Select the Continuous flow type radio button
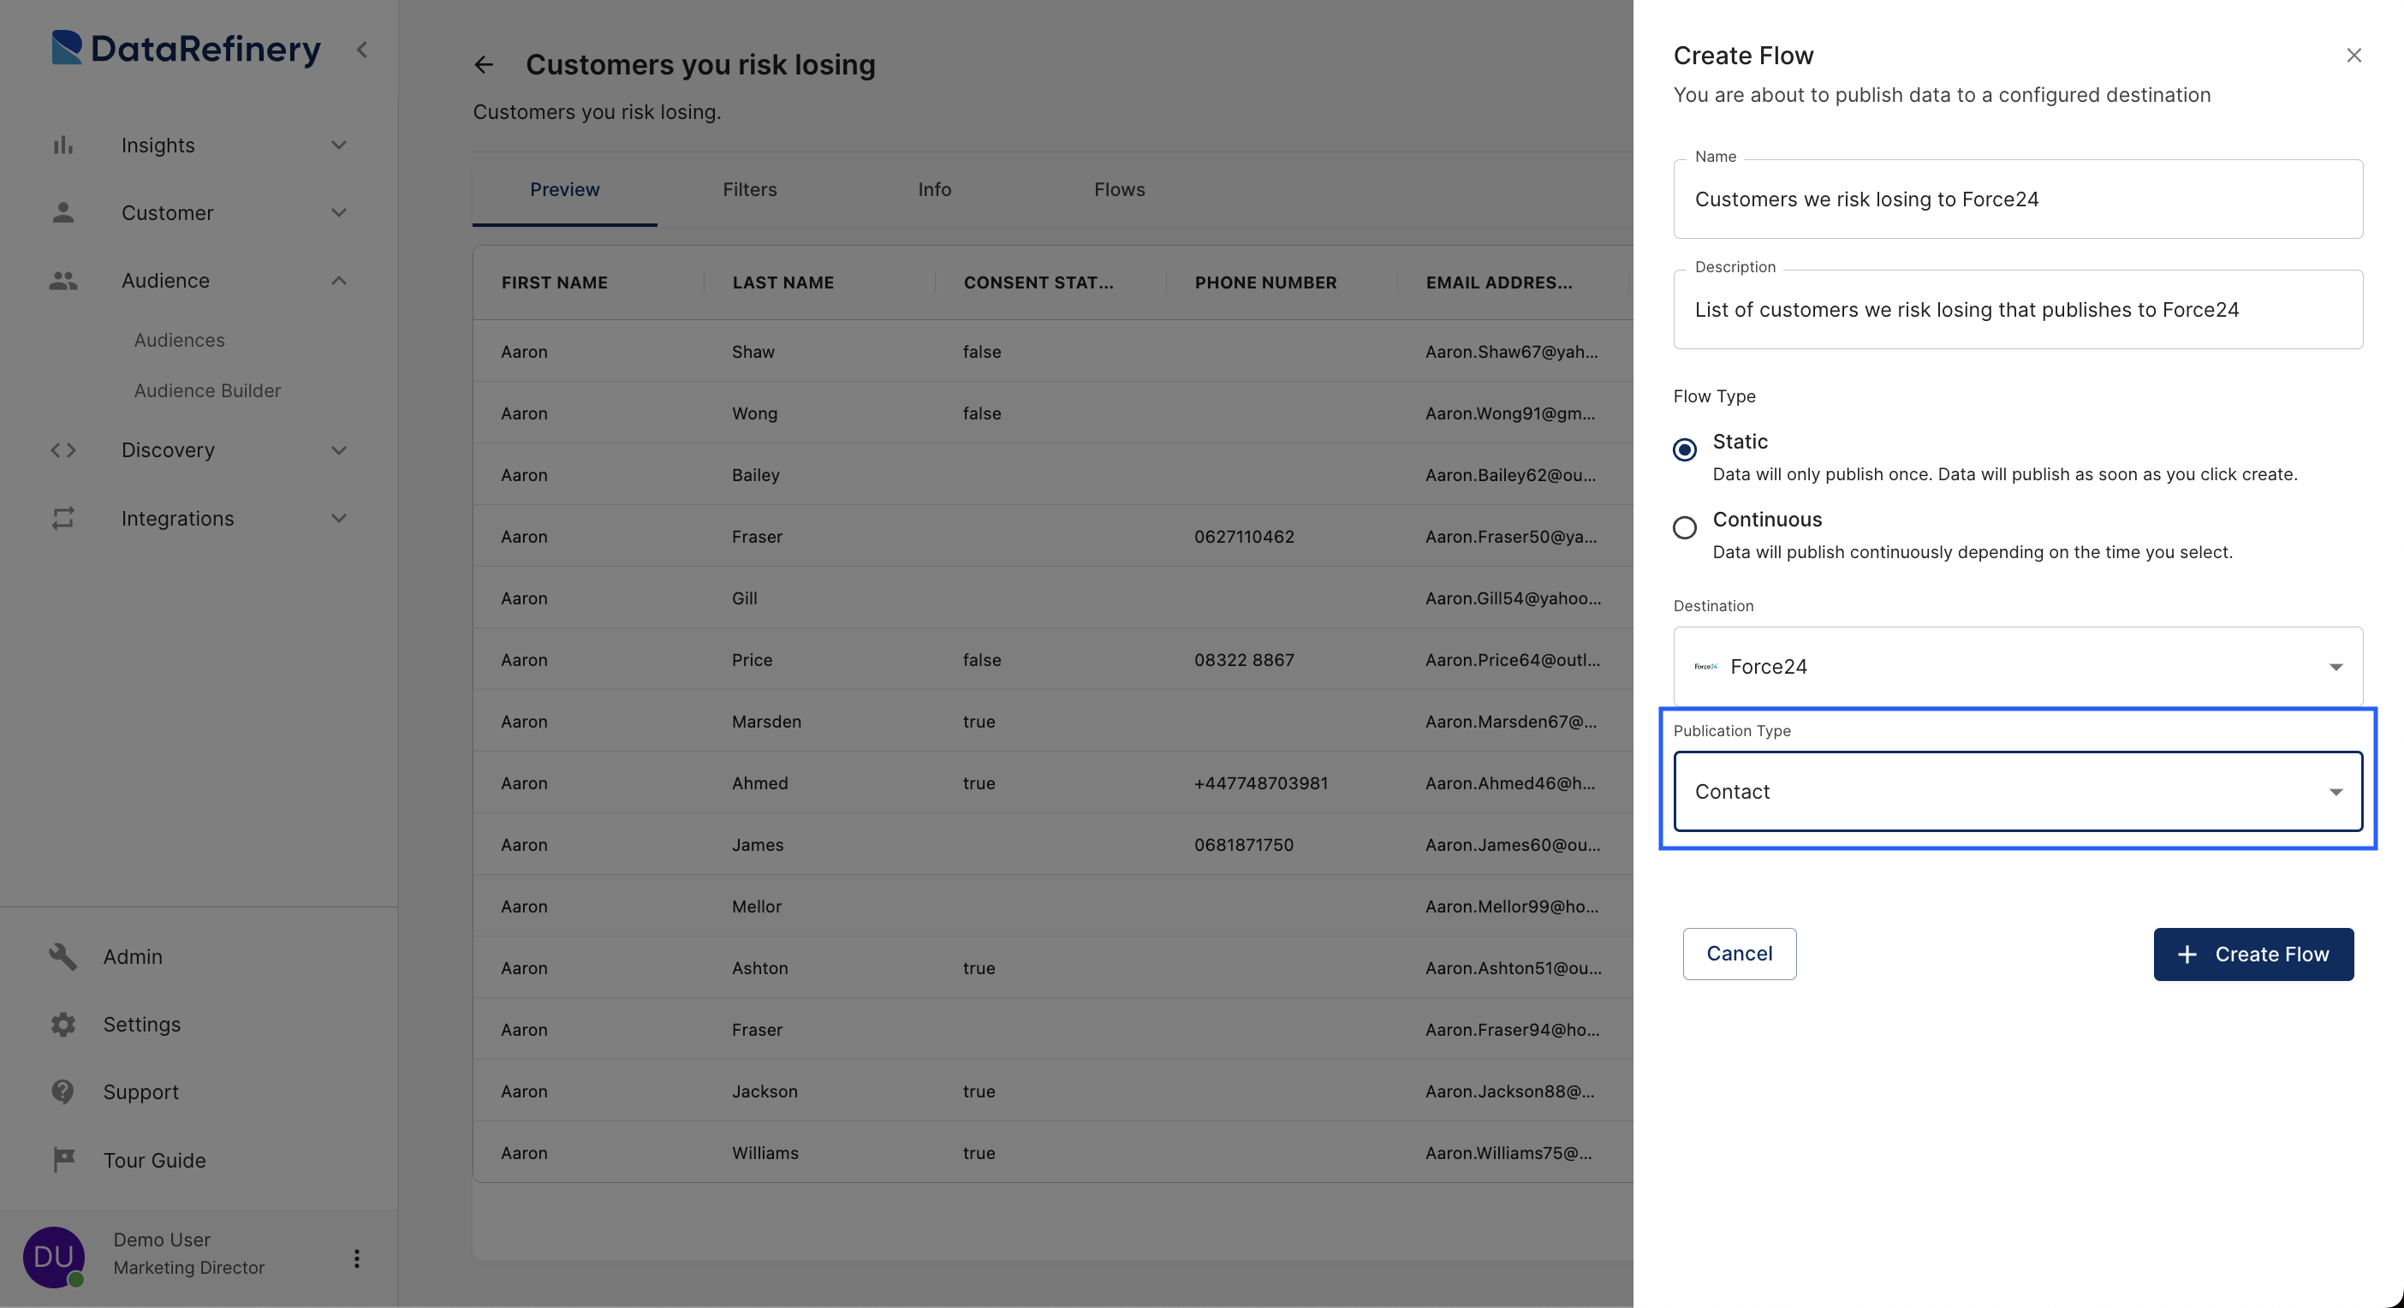 [1684, 526]
